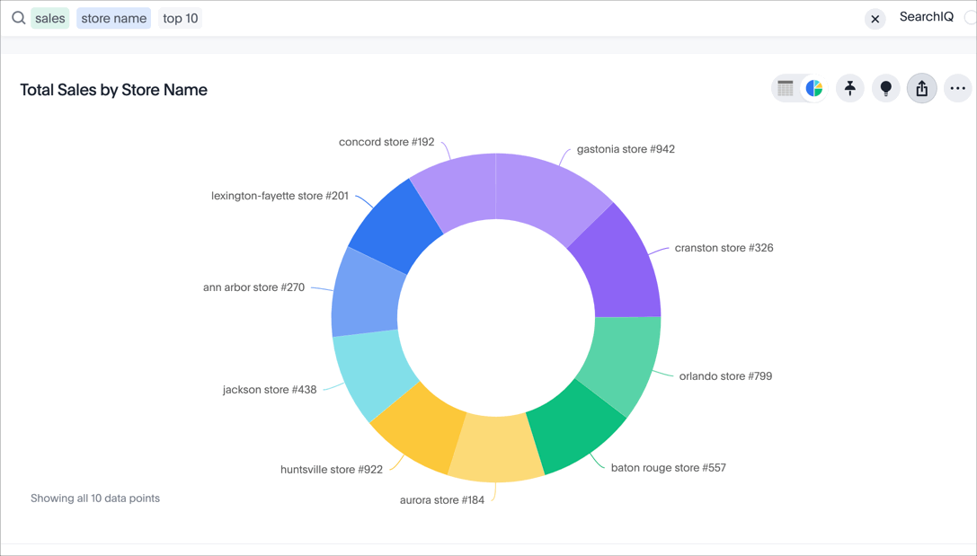Select the pie chart view icon

(814, 88)
